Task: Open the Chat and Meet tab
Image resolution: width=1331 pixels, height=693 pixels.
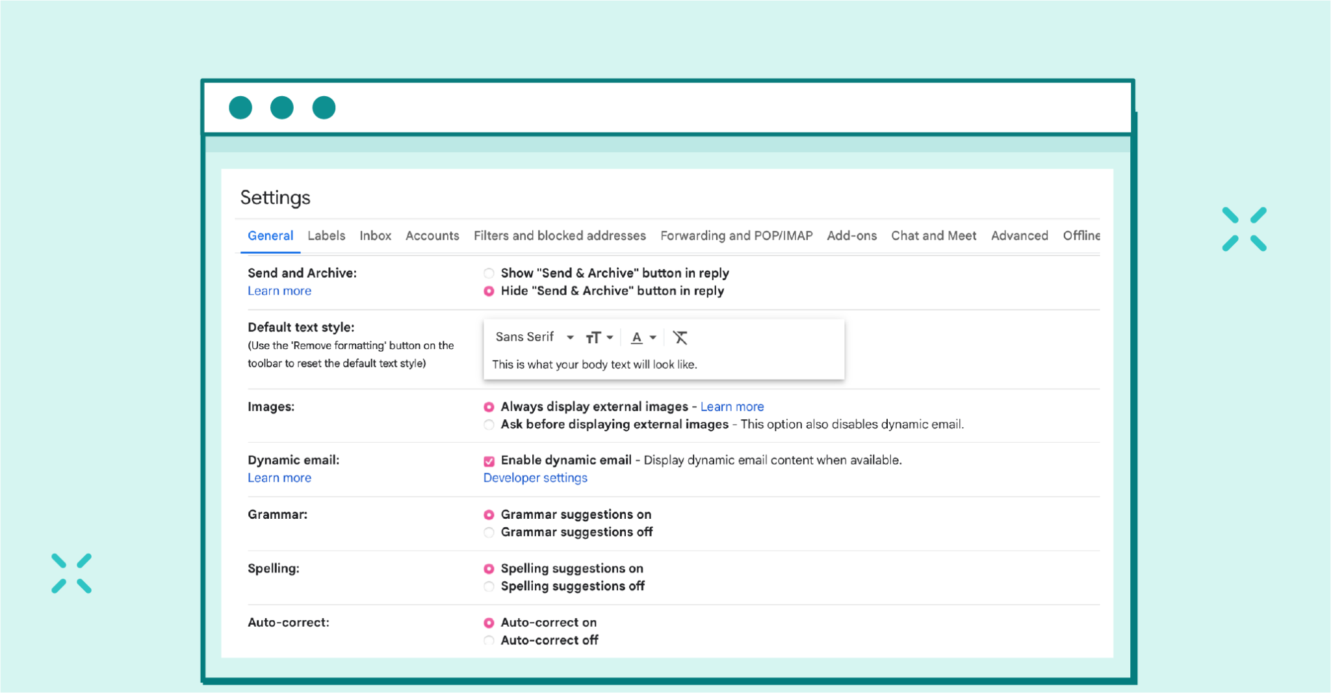Action: pyautogui.click(x=933, y=235)
